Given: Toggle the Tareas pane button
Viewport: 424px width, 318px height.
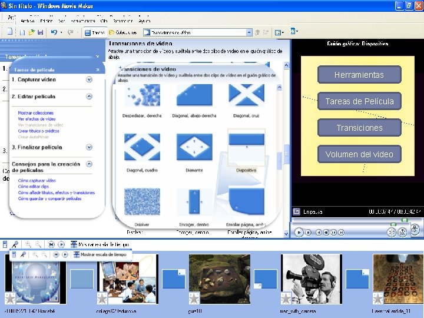Looking at the screenshot, I should 95,32.
